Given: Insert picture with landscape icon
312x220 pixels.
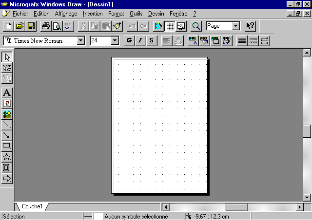Looking at the screenshot, I should pos(7,114).
